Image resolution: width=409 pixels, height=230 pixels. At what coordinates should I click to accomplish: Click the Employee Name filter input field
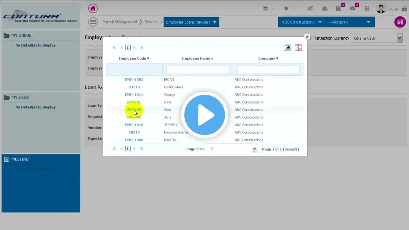coord(197,69)
